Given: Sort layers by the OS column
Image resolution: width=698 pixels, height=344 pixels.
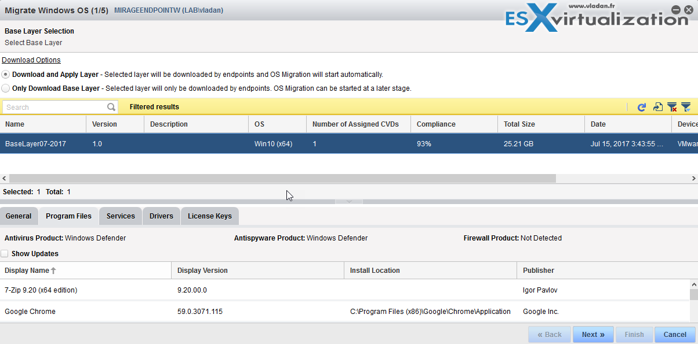Looking at the screenshot, I should pyautogui.click(x=277, y=124).
